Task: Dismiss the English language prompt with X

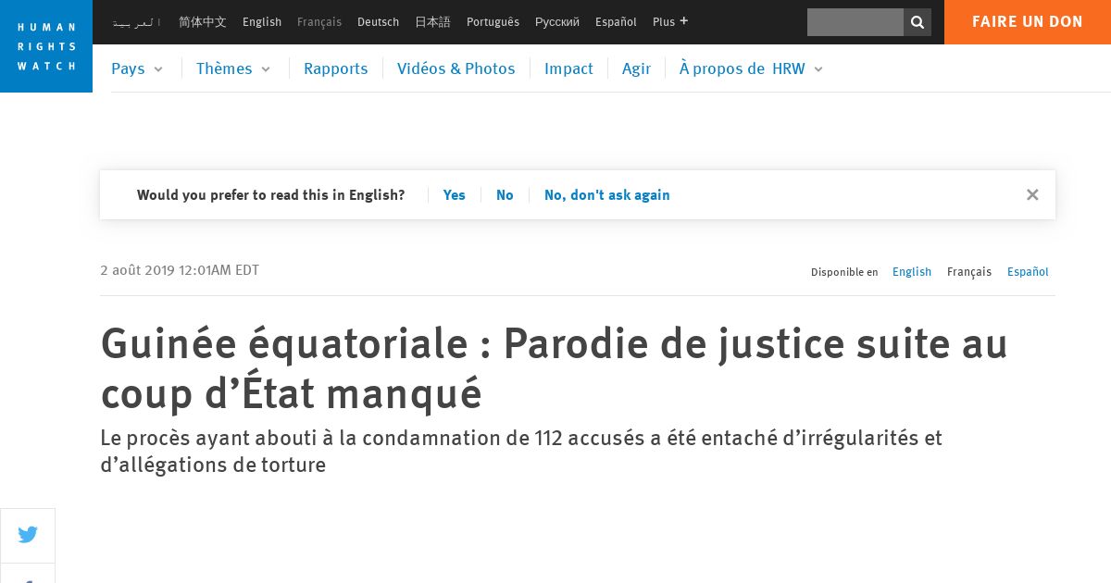Action: click(1032, 194)
